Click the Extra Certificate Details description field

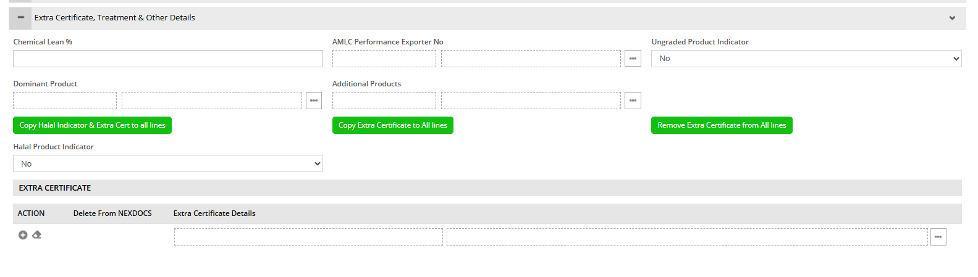point(687,237)
